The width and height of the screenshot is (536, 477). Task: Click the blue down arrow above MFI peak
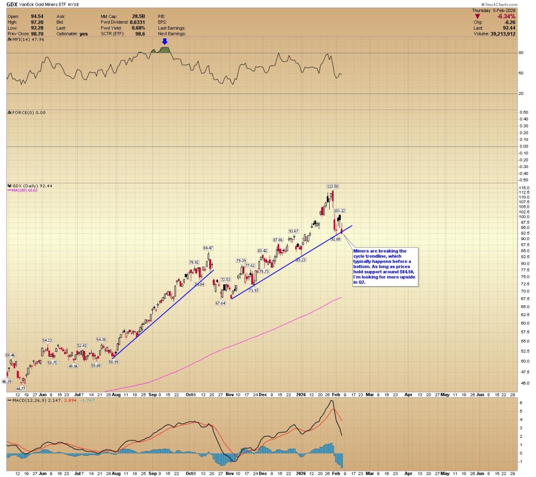164,42
